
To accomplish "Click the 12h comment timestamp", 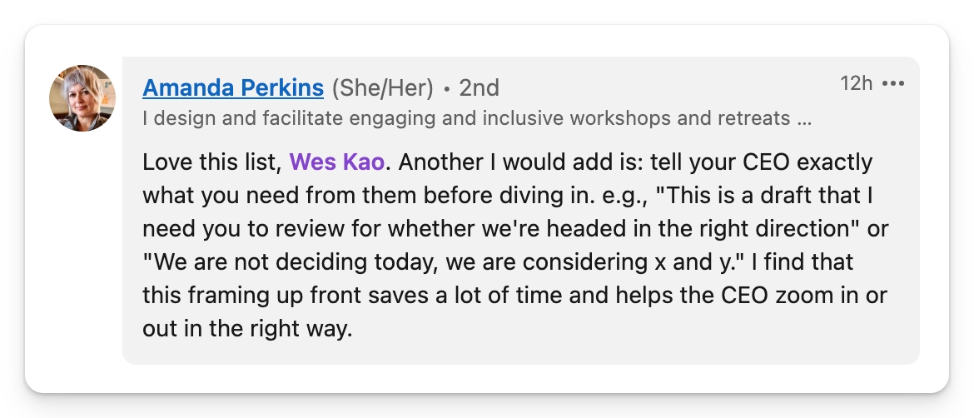I will point(856,84).
